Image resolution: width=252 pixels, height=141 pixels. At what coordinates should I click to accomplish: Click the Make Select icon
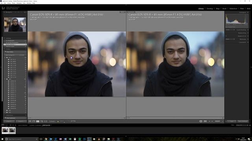coord(205,121)
